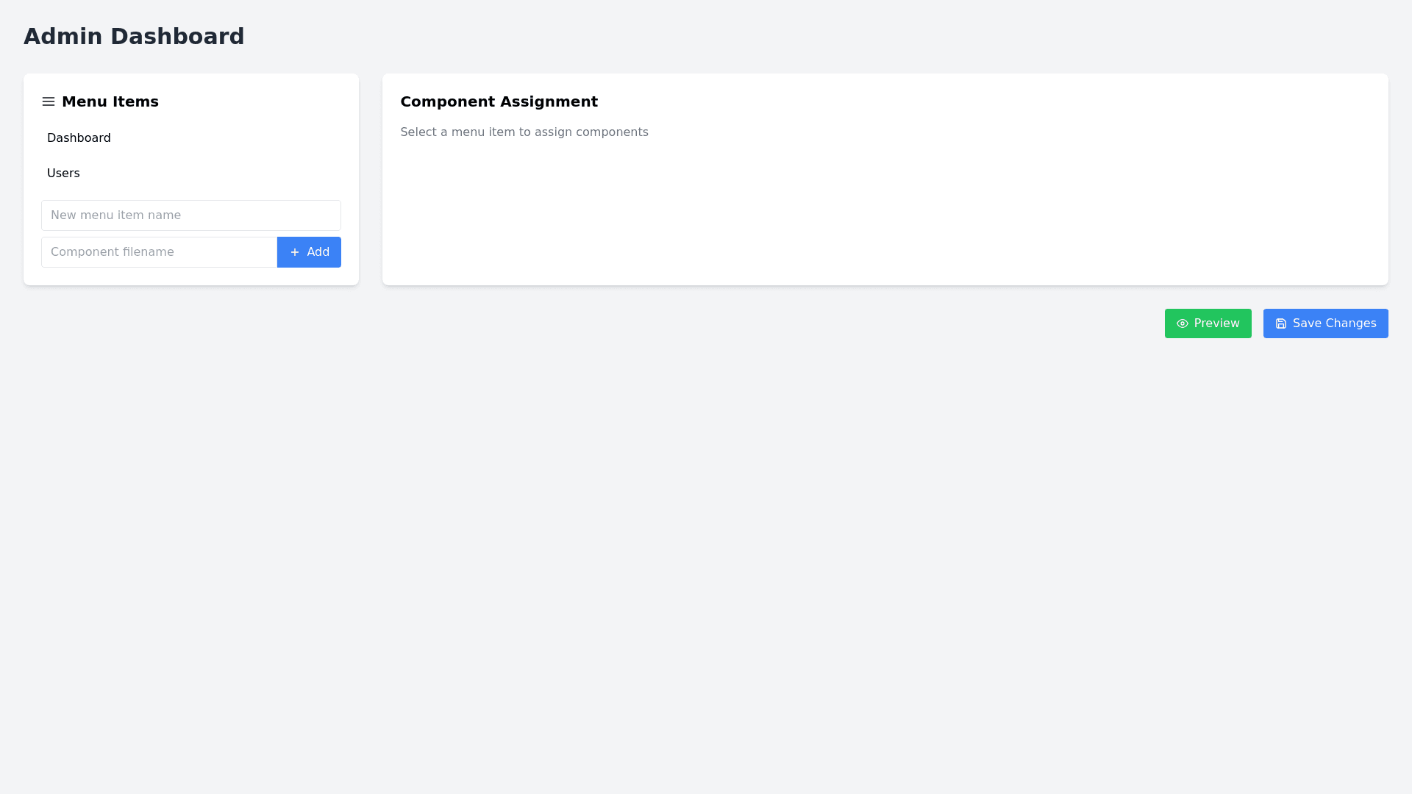The height and width of the screenshot is (794, 1412).
Task: Save Changes to the dashboard
Action: click(1325, 323)
